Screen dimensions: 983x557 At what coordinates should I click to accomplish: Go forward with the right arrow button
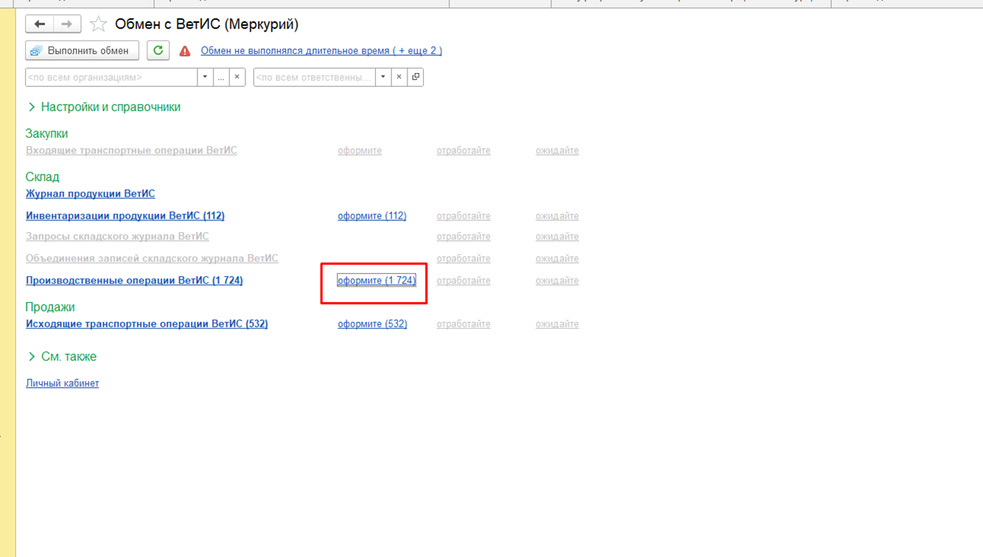click(x=67, y=24)
